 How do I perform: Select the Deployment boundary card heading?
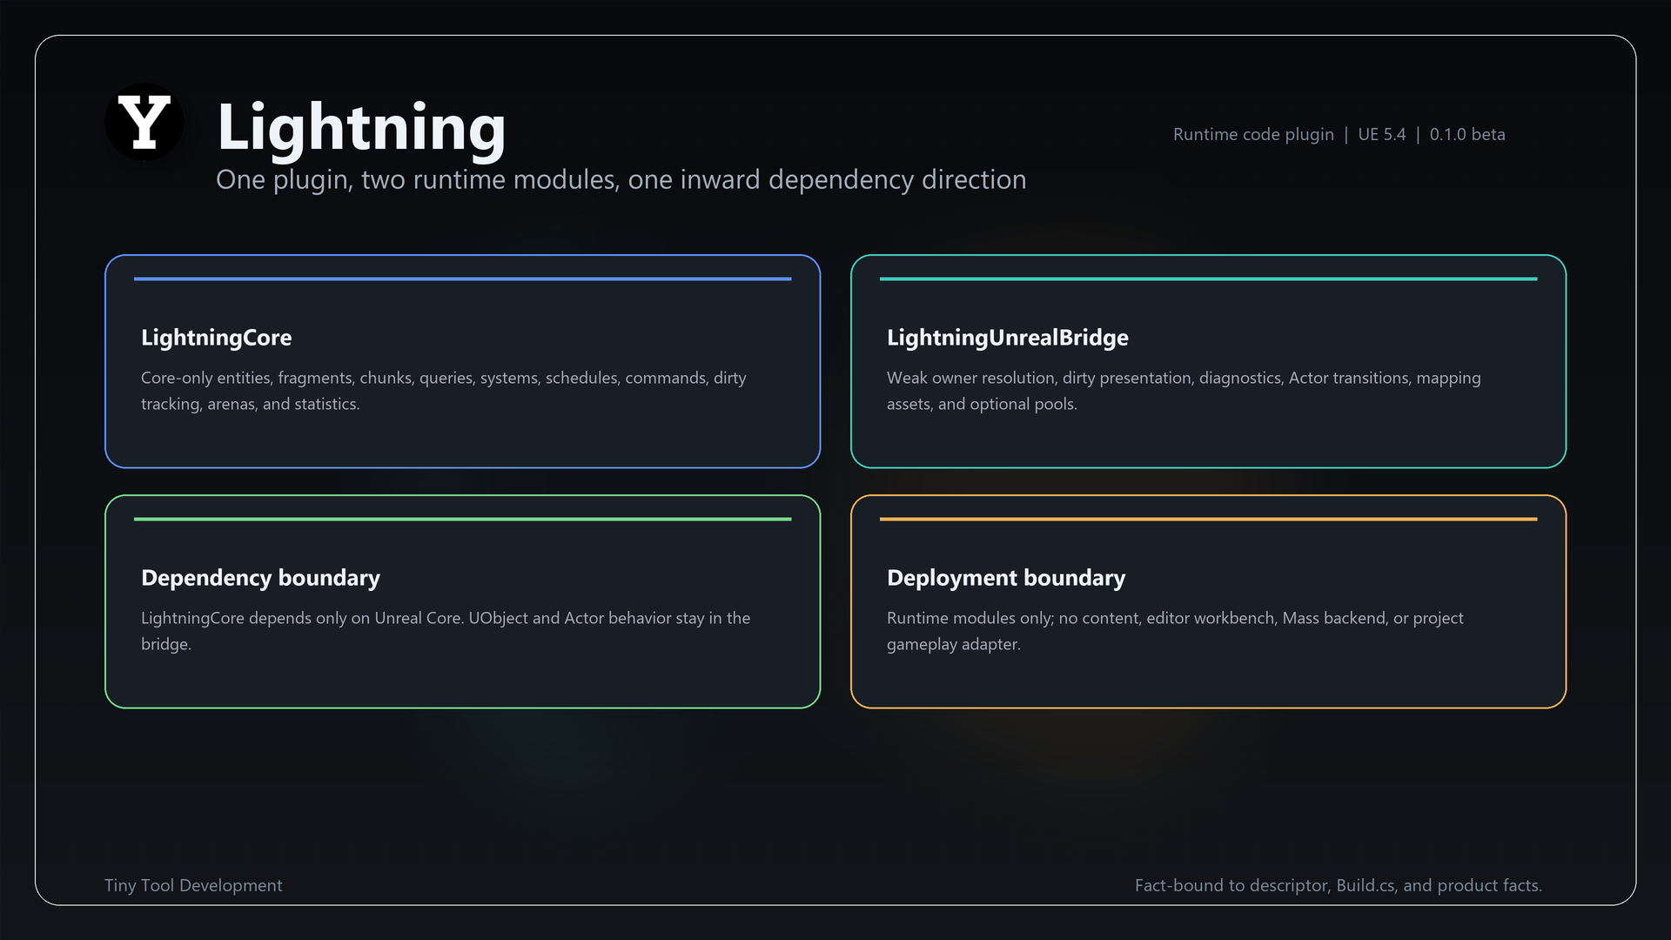[x=1005, y=578]
